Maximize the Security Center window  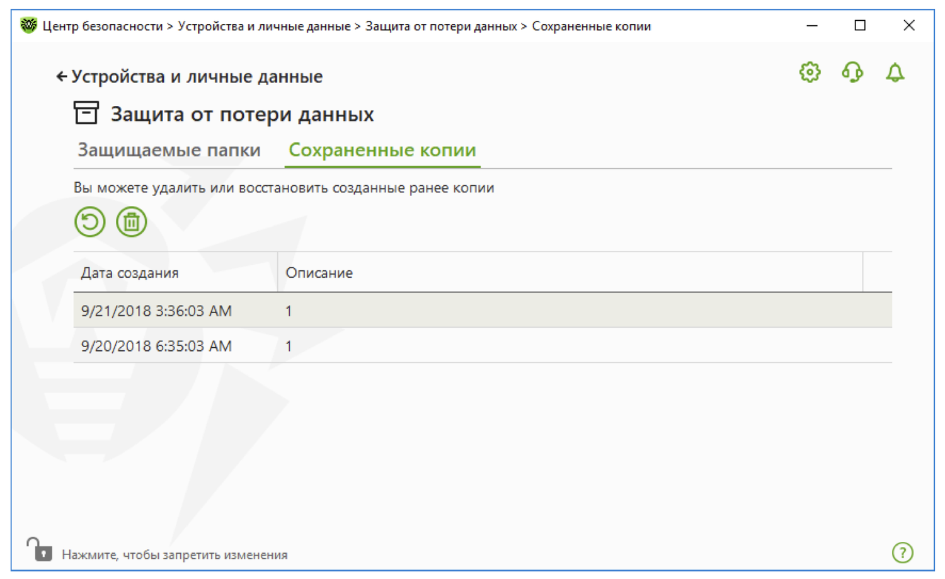point(860,26)
